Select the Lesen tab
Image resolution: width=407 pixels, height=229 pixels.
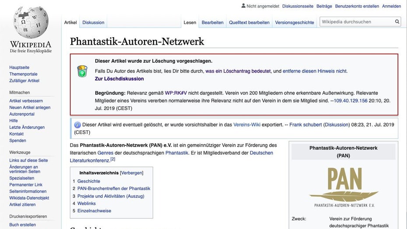click(190, 23)
